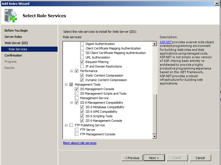Check FTP Server checkbox
The width and height of the screenshot is (221, 165).
pos(76,130)
